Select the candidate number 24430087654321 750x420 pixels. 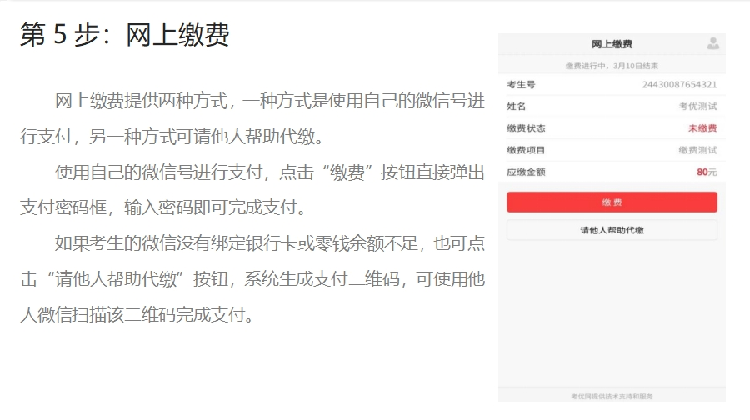[679, 85]
